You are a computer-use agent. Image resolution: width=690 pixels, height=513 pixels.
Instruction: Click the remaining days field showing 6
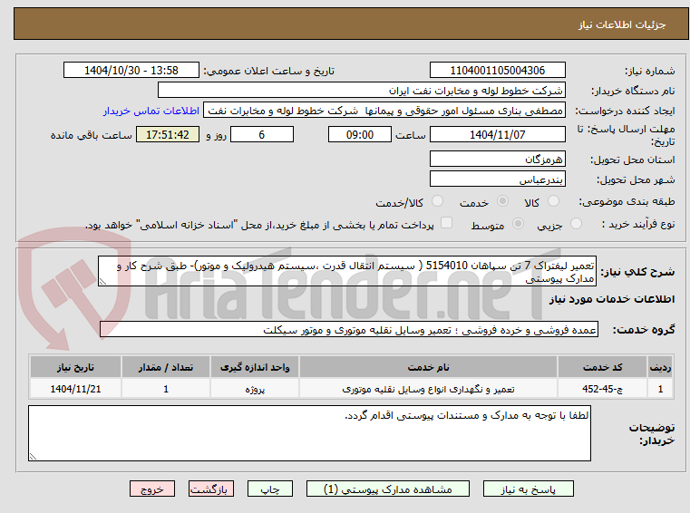click(x=262, y=135)
